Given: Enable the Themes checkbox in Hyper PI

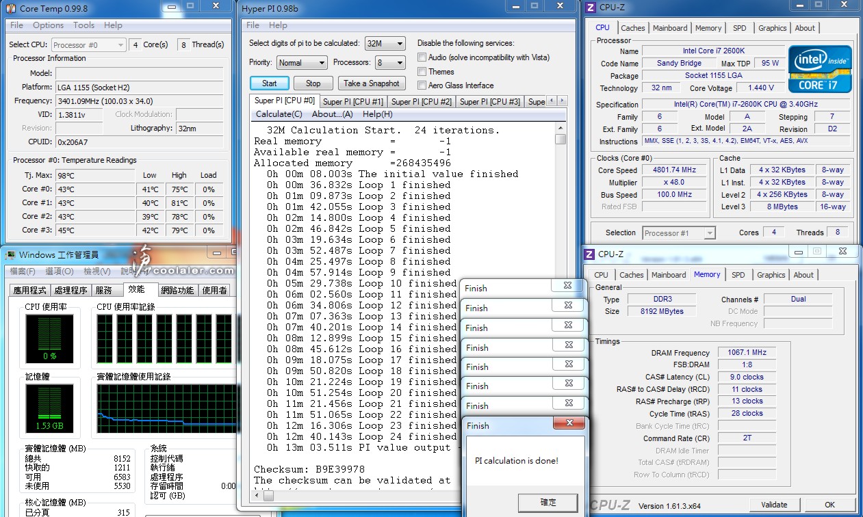Looking at the screenshot, I should click(422, 71).
